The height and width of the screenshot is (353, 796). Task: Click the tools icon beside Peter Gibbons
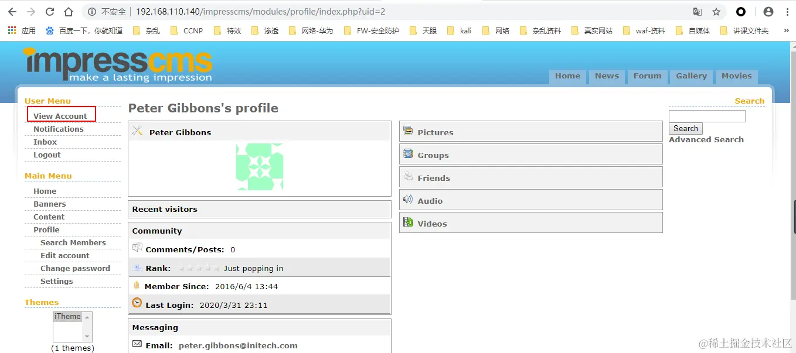tap(138, 131)
